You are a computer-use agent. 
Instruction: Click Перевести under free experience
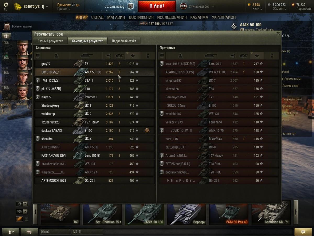pyautogui.click(x=304, y=9)
